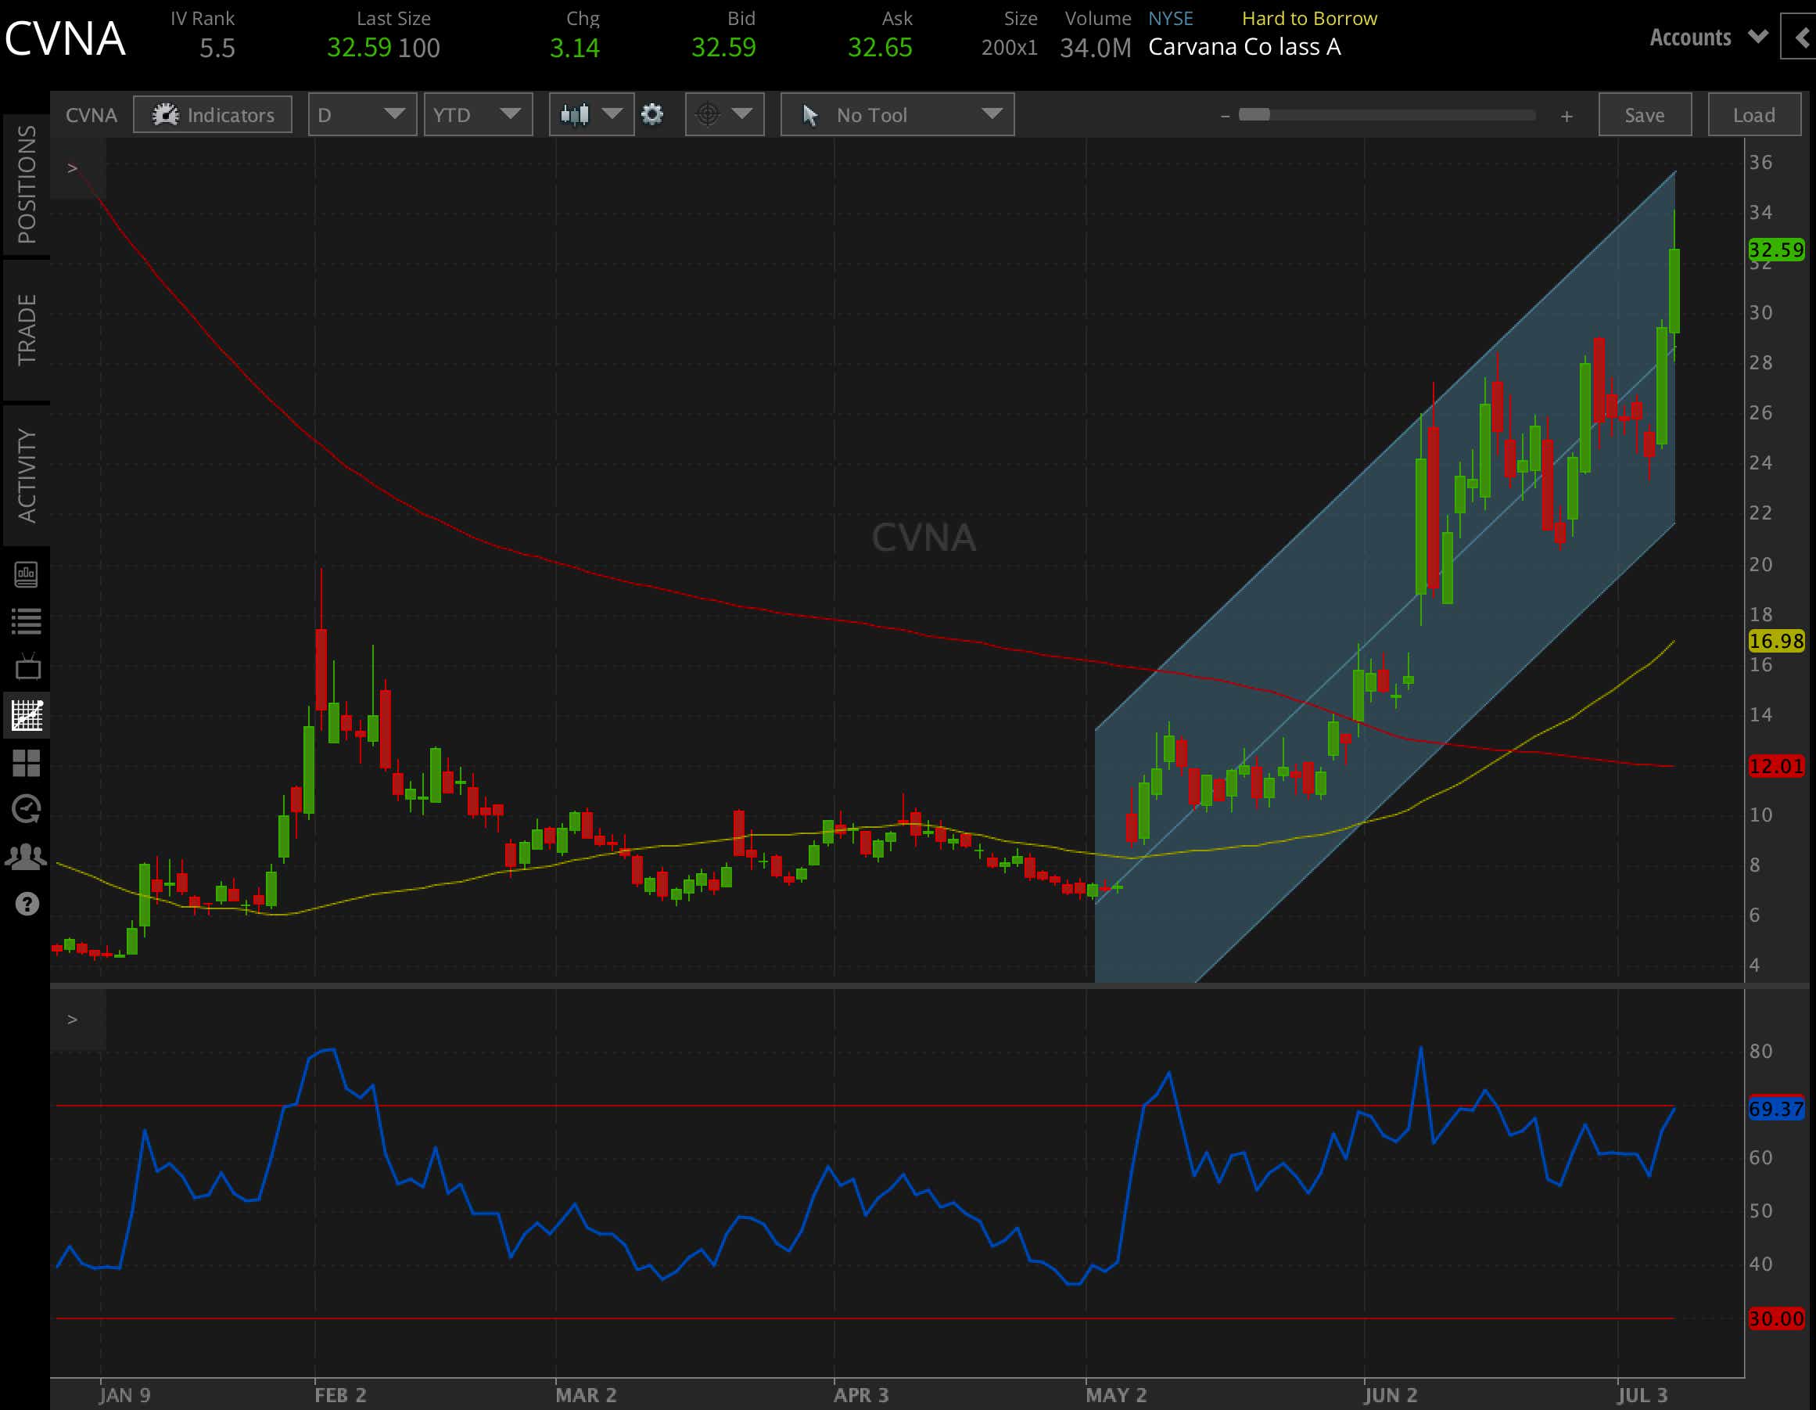Open the Accounts dropdown
The image size is (1816, 1410).
pyautogui.click(x=1708, y=38)
